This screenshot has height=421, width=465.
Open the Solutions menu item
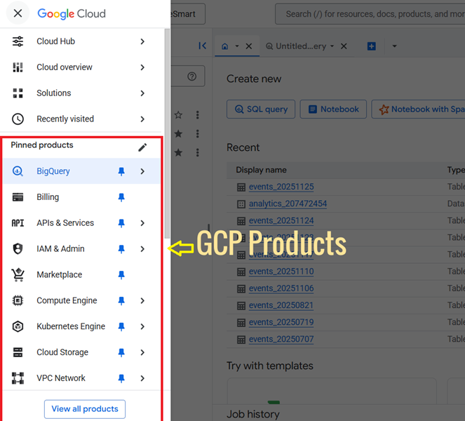click(81, 93)
